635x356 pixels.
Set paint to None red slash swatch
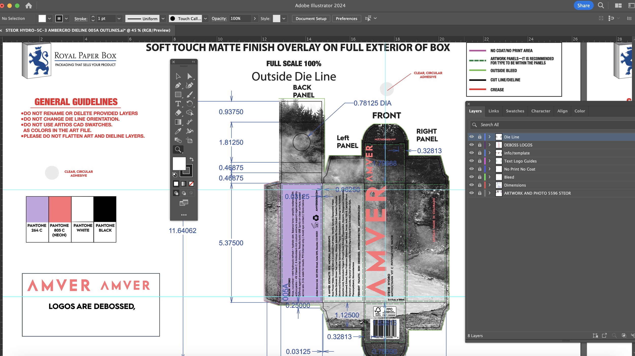tap(191, 184)
